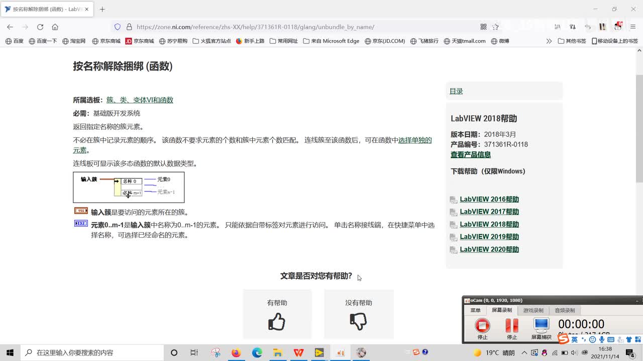Open the Windows Start menu
Screen dimensions: 643x361
(x=10, y=352)
